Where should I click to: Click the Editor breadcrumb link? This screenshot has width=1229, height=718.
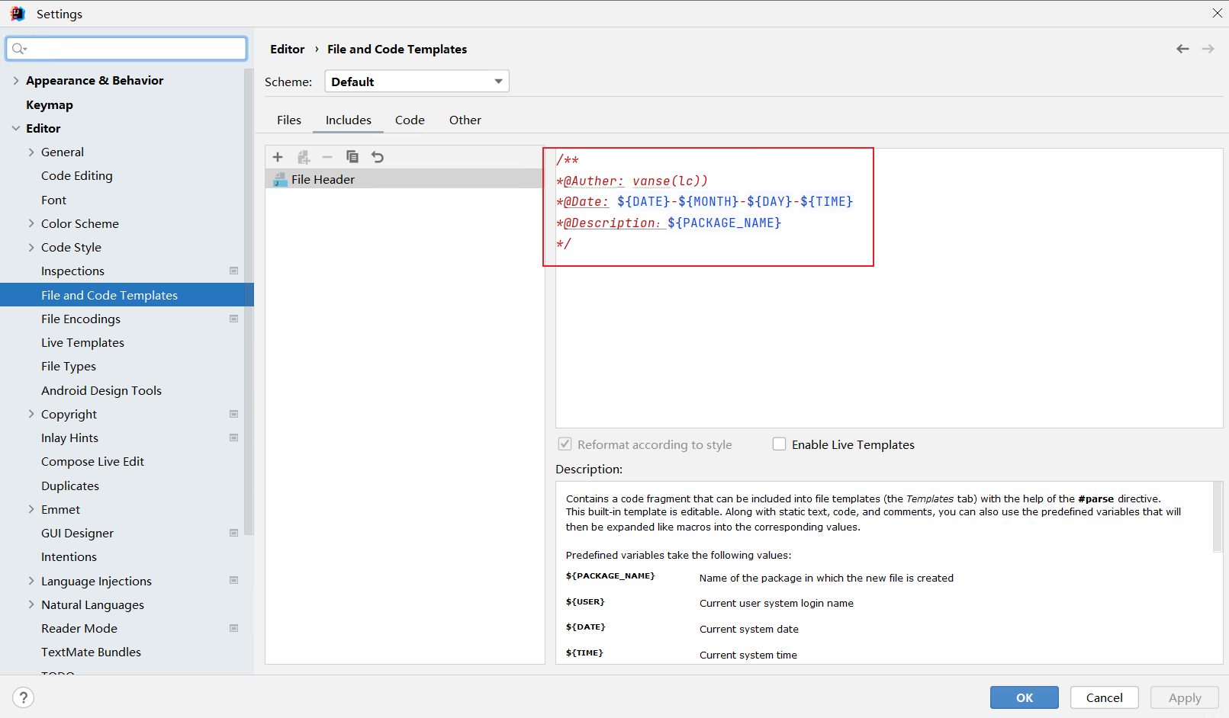(287, 49)
